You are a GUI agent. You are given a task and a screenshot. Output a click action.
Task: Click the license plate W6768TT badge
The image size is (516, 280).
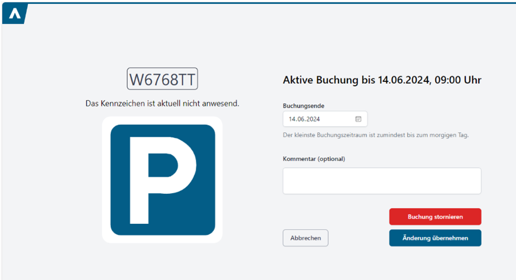(162, 79)
